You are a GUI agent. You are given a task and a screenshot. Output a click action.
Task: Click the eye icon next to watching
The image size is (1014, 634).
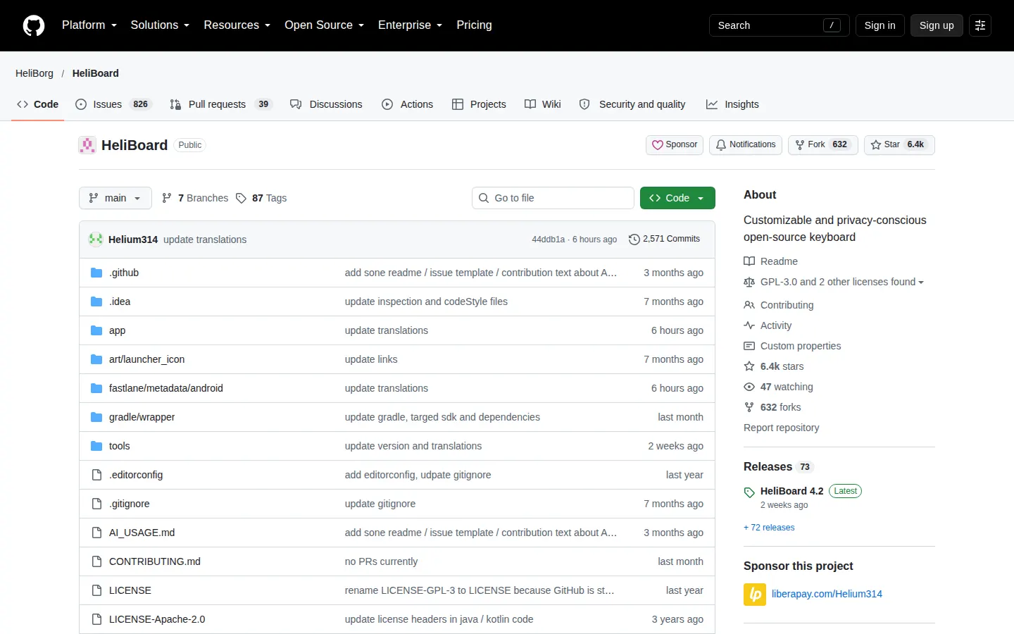pyautogui.click(x=749, y=387)
